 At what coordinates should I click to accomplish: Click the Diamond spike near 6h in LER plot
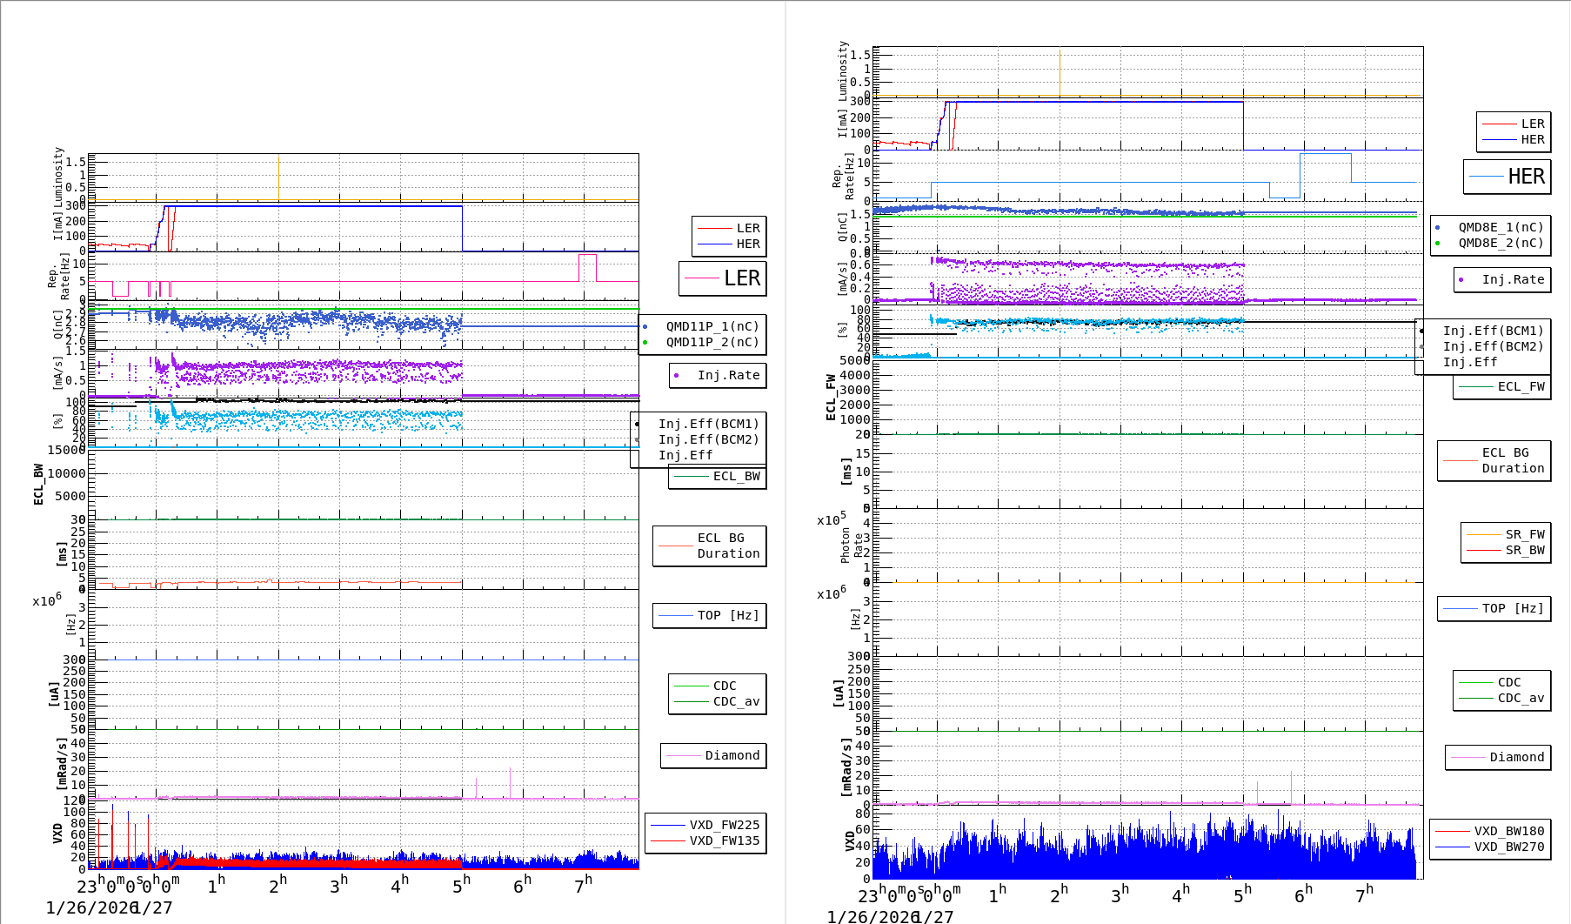pos(510,781)
